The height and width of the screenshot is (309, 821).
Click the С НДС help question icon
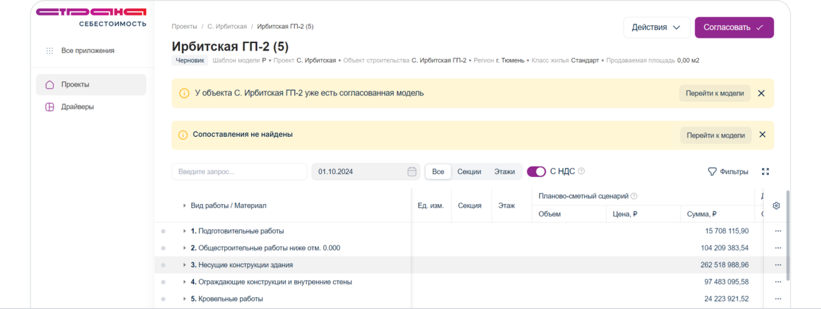click(581, 171)
